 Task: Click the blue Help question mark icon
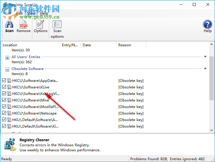[x=208, y=24]
